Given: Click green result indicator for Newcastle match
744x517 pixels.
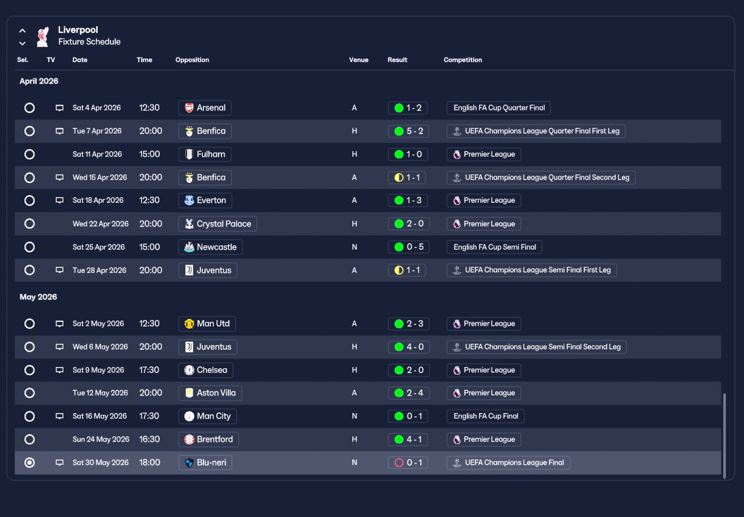Looking at the screenshot, I should point(399,247).
